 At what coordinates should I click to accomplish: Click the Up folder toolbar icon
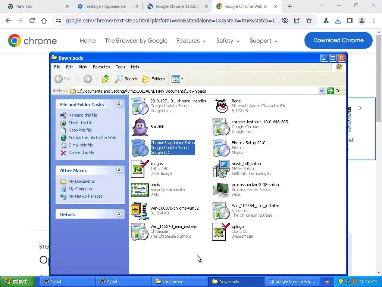click(106, 79)
